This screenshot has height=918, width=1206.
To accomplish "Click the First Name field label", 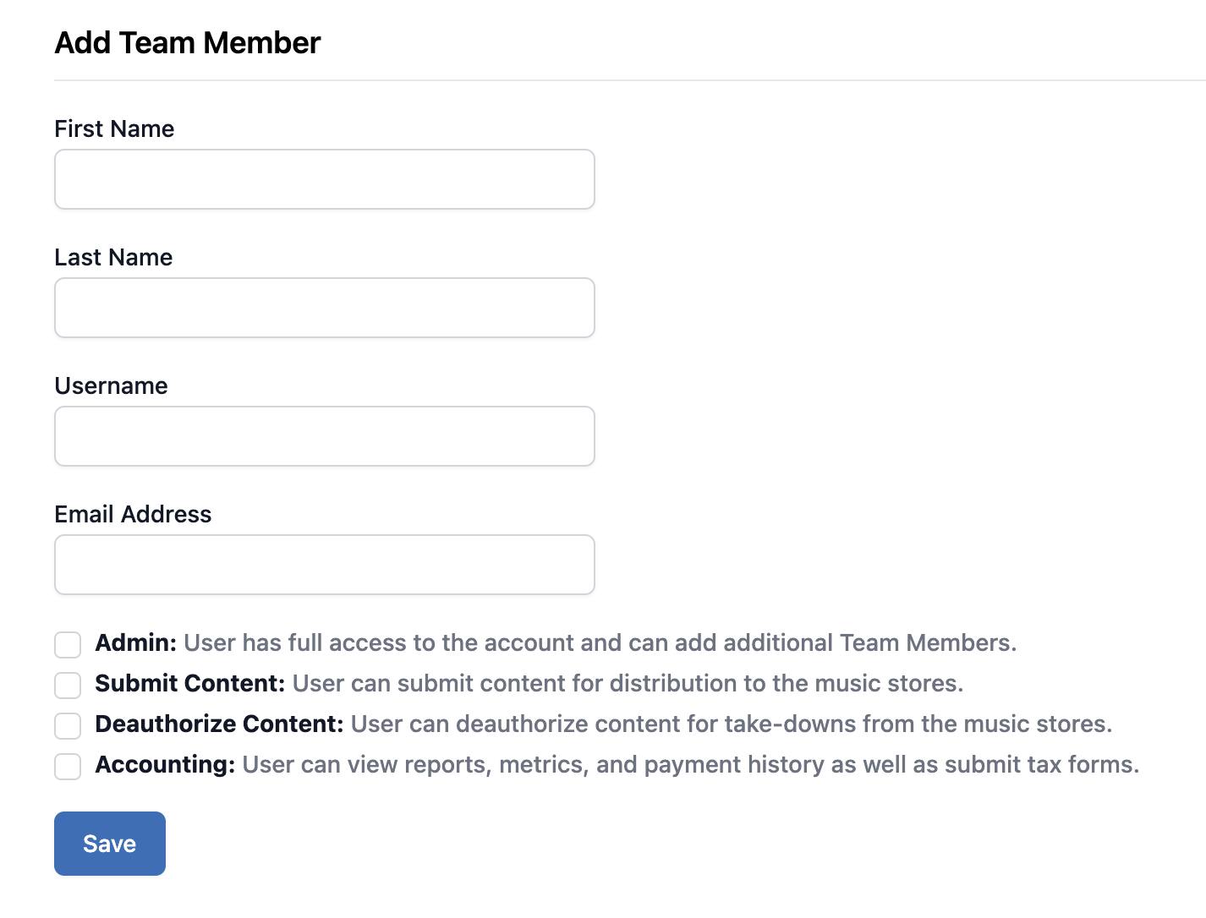I will point(114,128).
